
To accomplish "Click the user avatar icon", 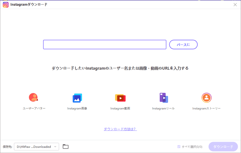I will pyautogui.click(x=33, y=97).
